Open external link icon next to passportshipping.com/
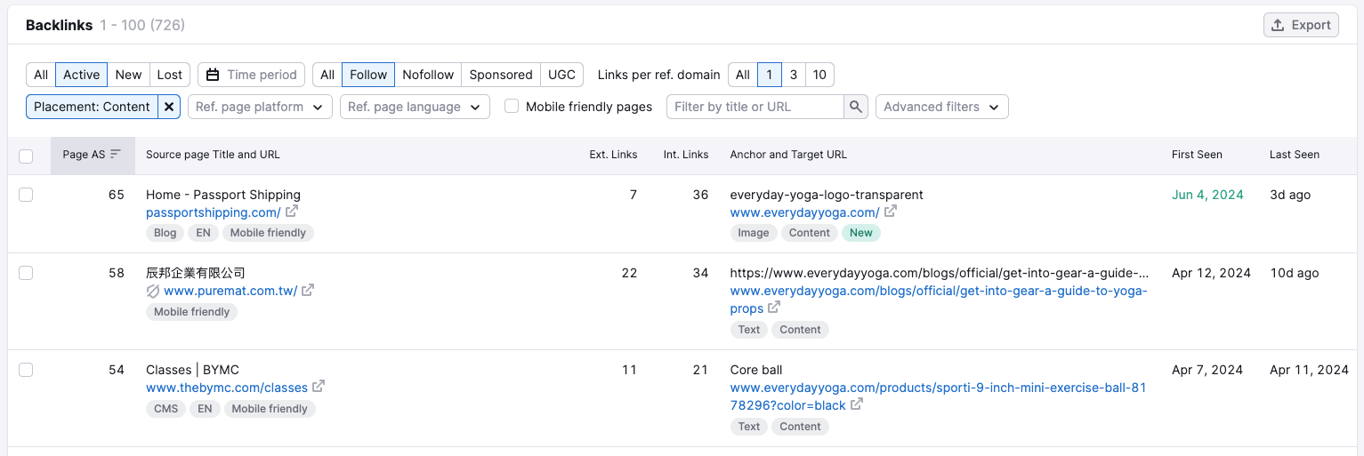Image resolution: width=1364 pixels, height=456 pixels. point(291,212)
